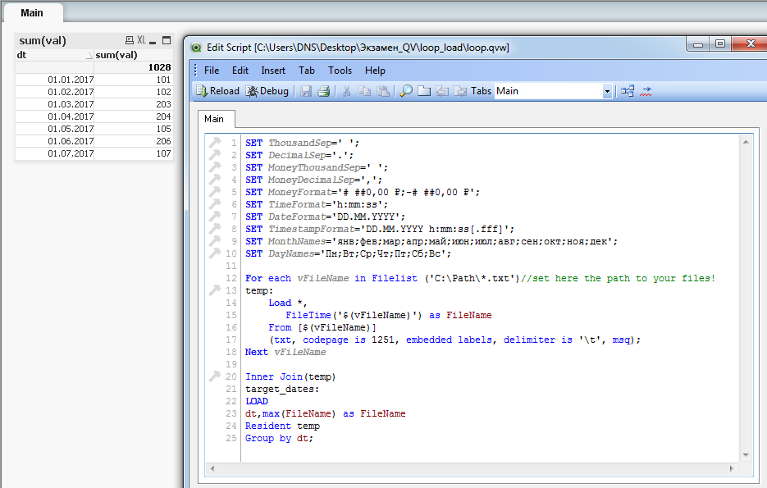Open the Insert menu
The image size is (767, 488).
[x=273, y=71]
